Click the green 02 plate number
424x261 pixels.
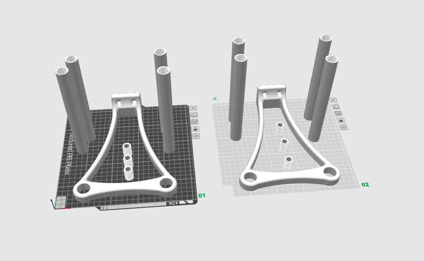pyautogui.click(x=365, y=185)
